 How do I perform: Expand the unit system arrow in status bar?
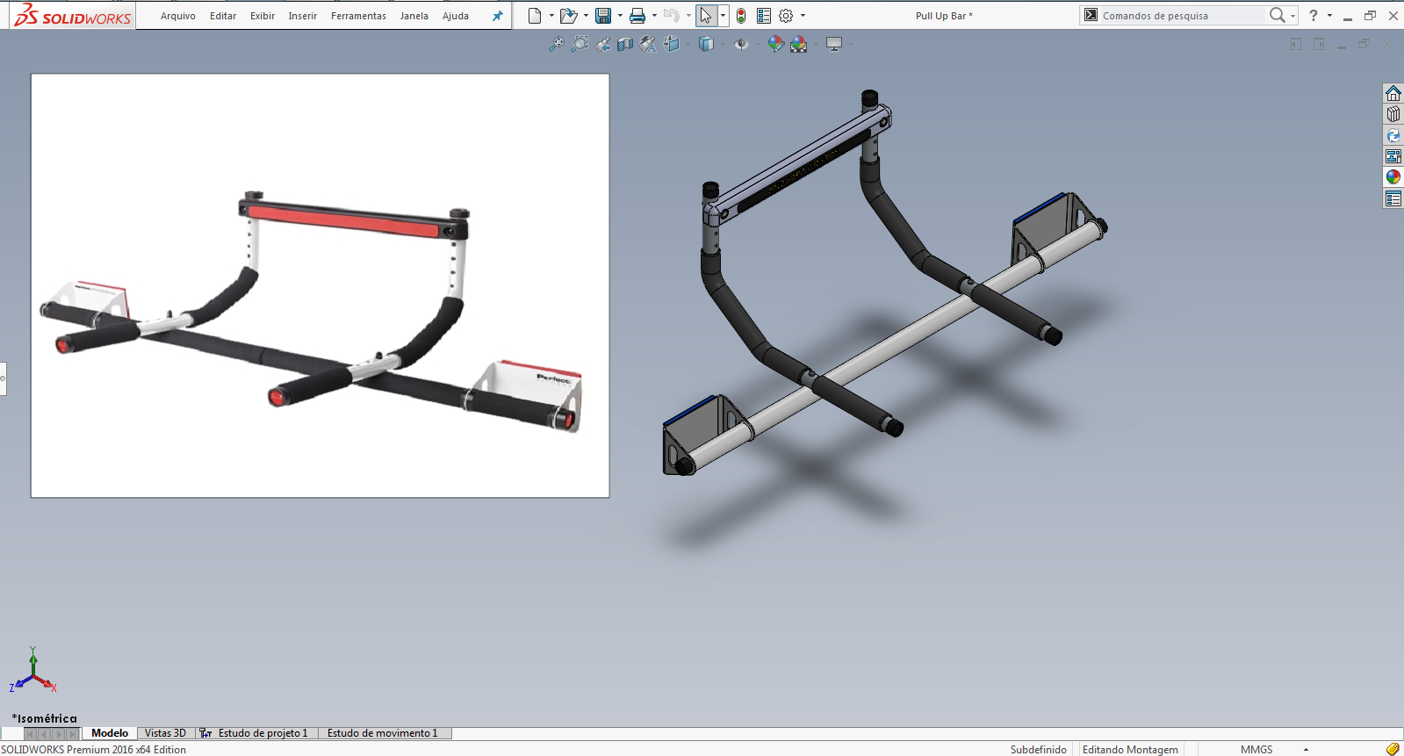click(x=1306, y=750)
